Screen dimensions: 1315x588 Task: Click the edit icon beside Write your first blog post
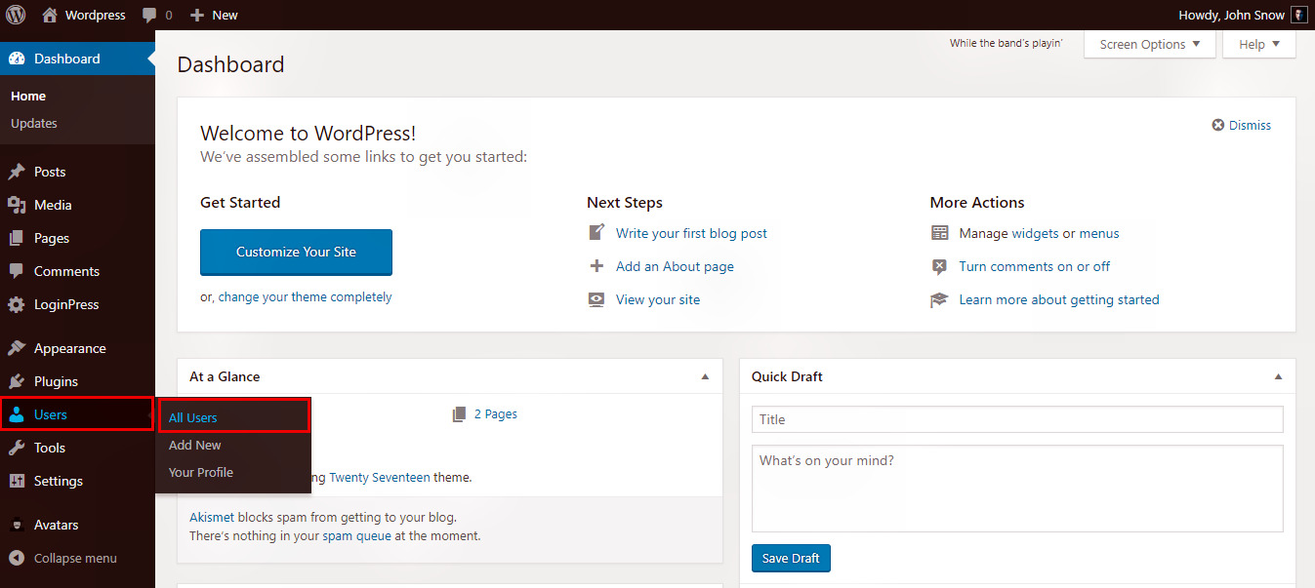click(x=596, y=233)
